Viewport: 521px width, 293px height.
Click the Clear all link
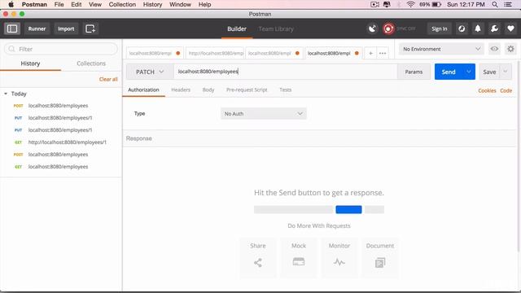(x=108, y=79)
